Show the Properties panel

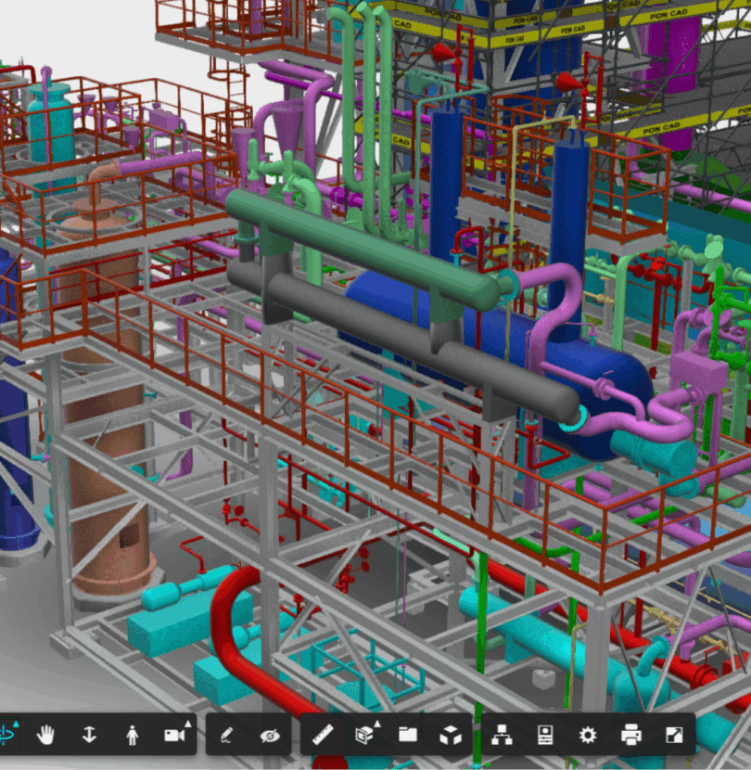(545, 736)
